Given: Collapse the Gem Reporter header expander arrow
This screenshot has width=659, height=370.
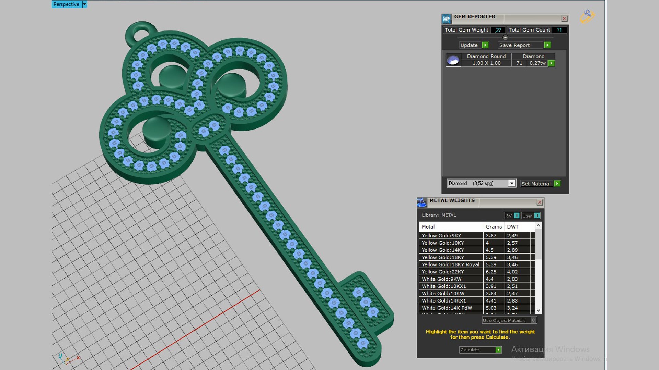Looking at the screenshot, I should pos(505,37).
